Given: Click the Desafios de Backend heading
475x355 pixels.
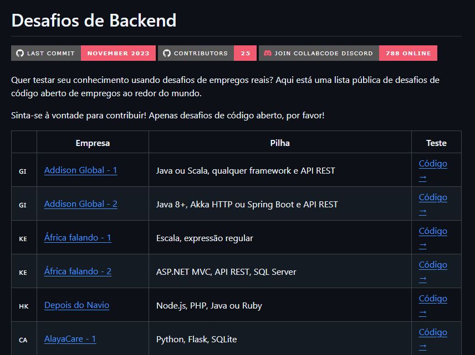Looking at the screenshot, I should tap(94, 20).
